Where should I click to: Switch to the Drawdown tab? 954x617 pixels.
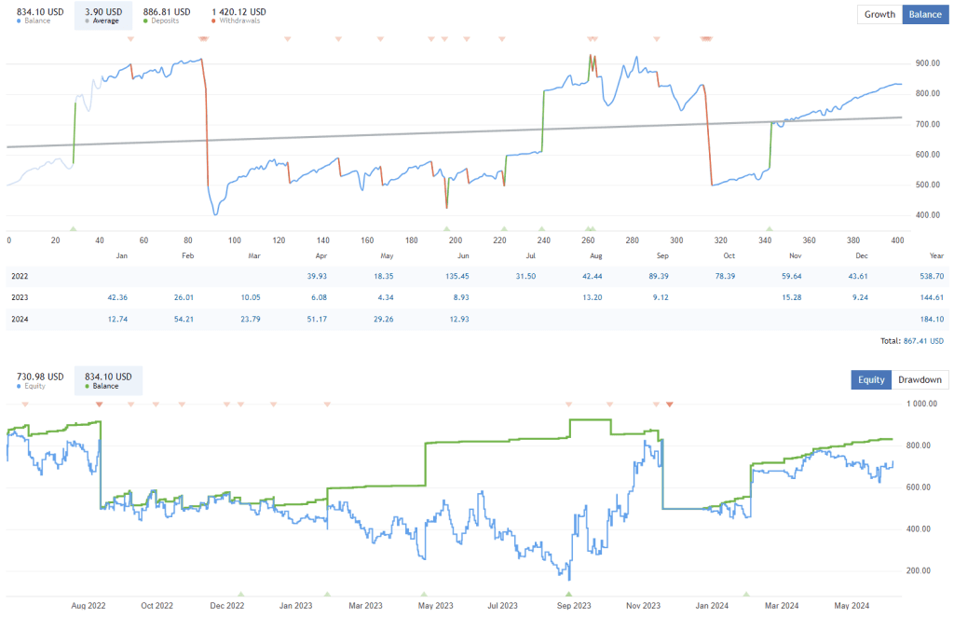coord(919,379)
